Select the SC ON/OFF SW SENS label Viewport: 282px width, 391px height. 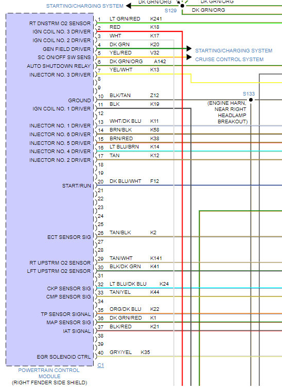(x=64, y=58)
